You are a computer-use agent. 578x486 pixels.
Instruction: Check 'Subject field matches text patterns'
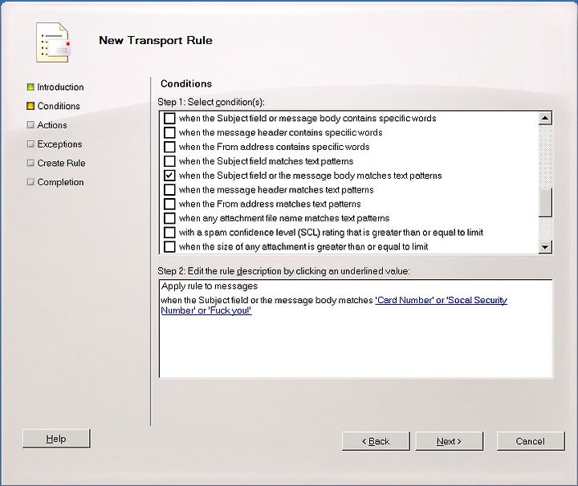(x=169, y=161)
